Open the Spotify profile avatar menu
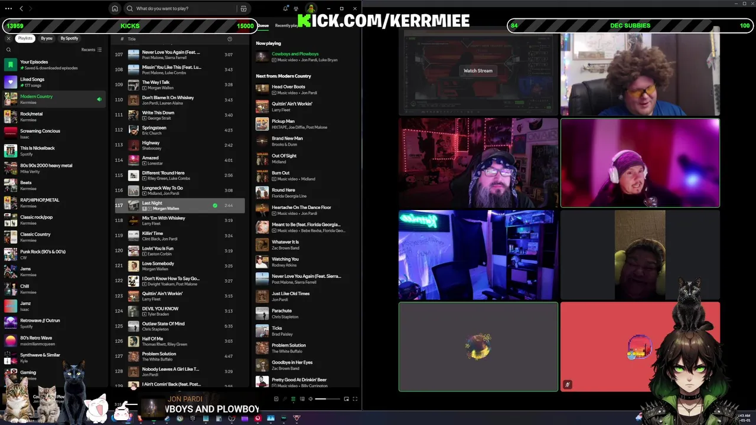The image size is (756, 425). tap(311, 9)
